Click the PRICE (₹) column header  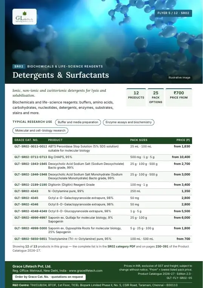183,140
